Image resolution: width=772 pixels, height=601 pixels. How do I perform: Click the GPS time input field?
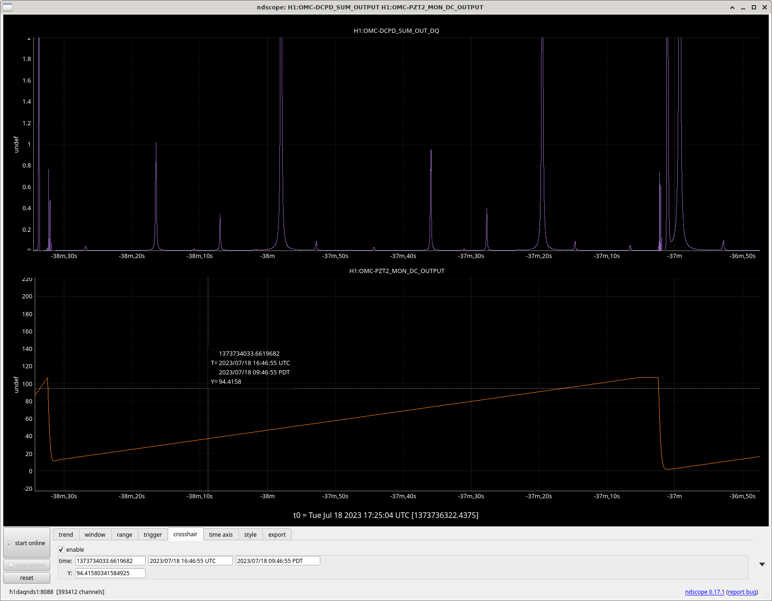(110, 561)
